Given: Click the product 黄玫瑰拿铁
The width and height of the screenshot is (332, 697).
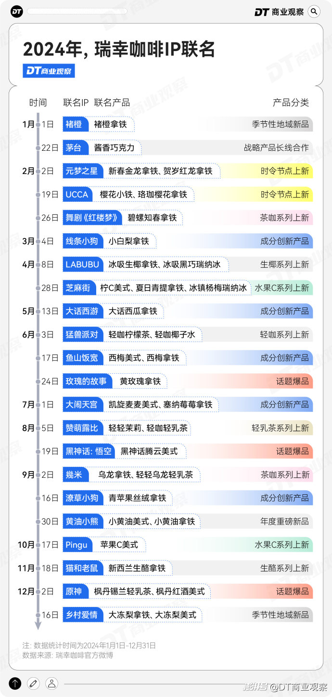Looking at the screenshot, I should [x=140, y=381].
